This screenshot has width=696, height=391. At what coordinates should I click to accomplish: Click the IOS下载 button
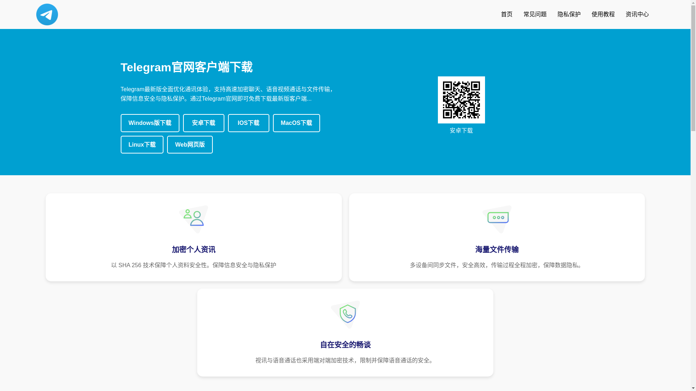tap(249, 123)
